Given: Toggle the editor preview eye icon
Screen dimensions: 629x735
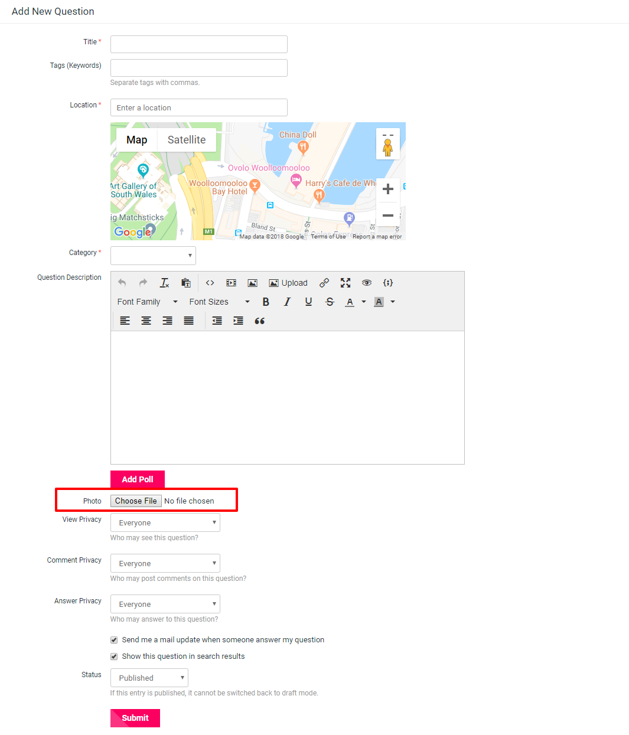Looking at the screenshot, I should point(367,283).
